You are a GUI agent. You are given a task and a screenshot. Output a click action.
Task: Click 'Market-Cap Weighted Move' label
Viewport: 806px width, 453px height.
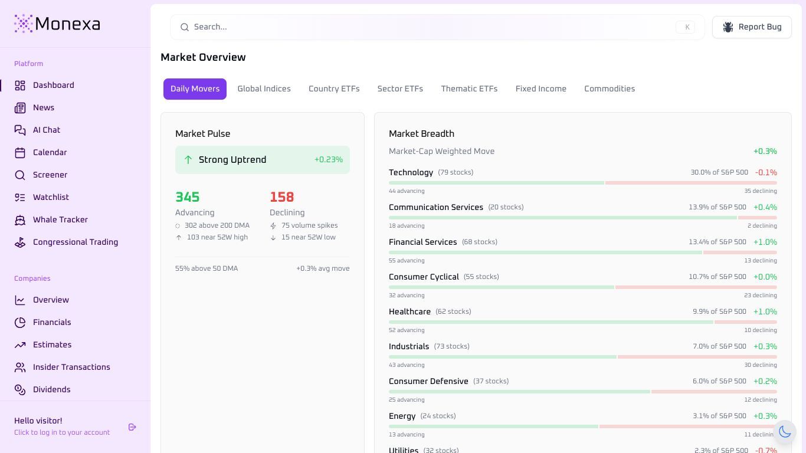[441, 152]
